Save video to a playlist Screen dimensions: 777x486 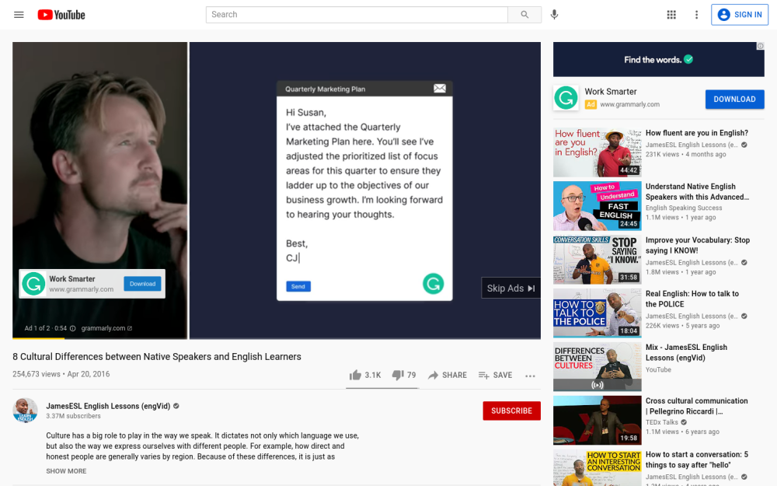click(x=495, y=376)
